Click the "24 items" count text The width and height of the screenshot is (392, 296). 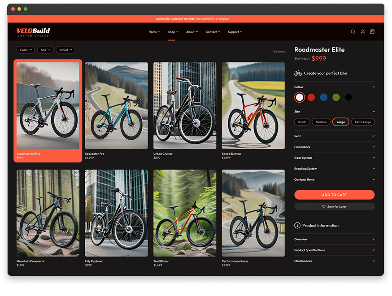tap(279, 52)
